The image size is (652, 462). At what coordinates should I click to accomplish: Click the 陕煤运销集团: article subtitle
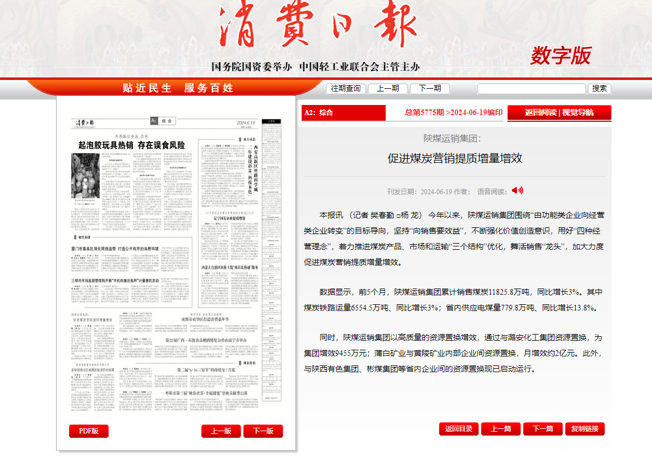coord(452,139)
